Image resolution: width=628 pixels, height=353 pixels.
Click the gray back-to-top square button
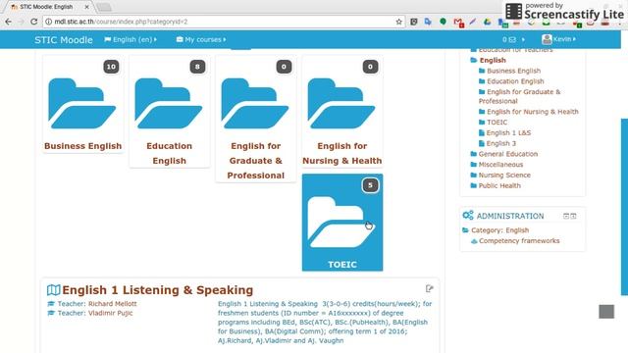click(606, 312)
